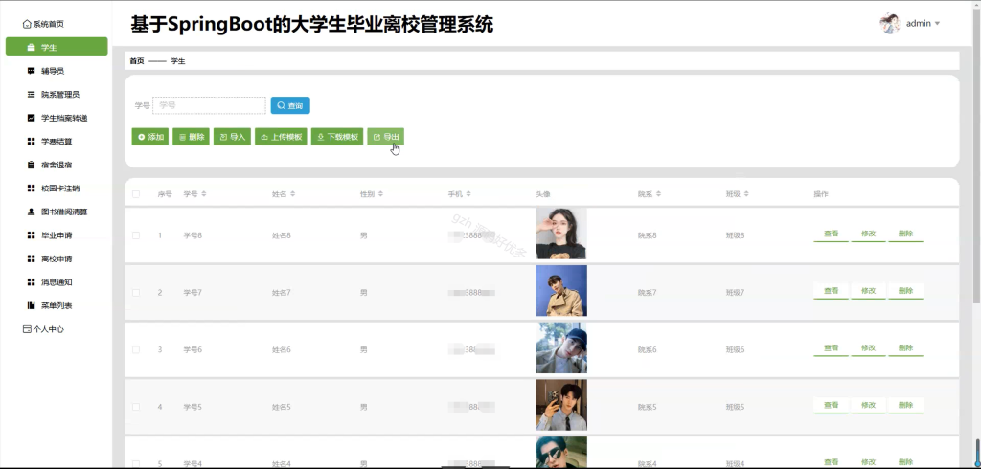Click the 图书借阅清算 person icon
Viewport: 981px width, 469px height.
[x=32, y=212]
